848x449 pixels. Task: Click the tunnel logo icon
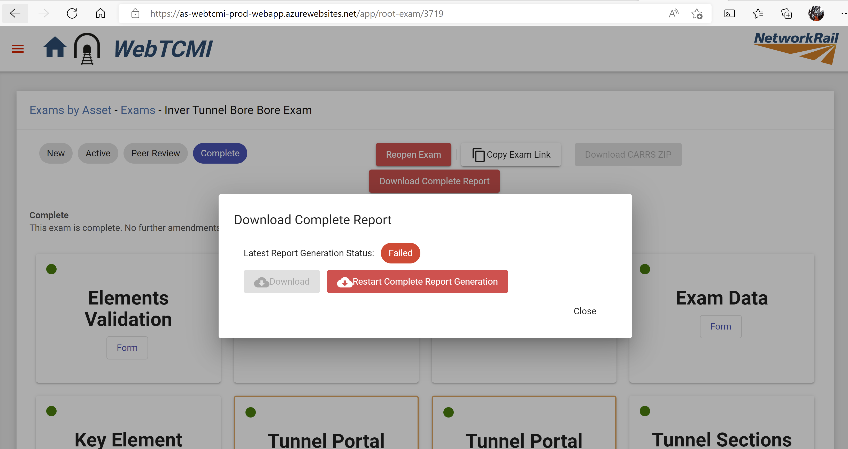(x=87, y=49)
